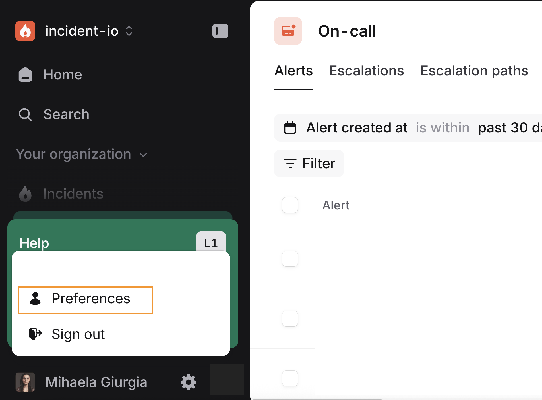Click the Filter button
The width and height of the screenshot is (542, 400).
(x=309, y=163)
